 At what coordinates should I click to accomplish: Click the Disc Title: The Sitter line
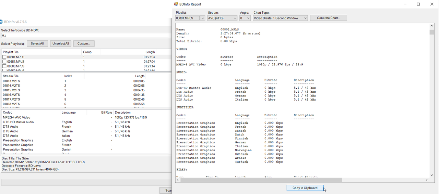15,158
